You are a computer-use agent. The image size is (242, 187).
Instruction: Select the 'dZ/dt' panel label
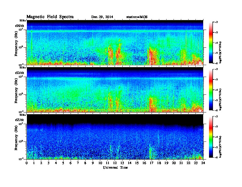coord(20,120)
